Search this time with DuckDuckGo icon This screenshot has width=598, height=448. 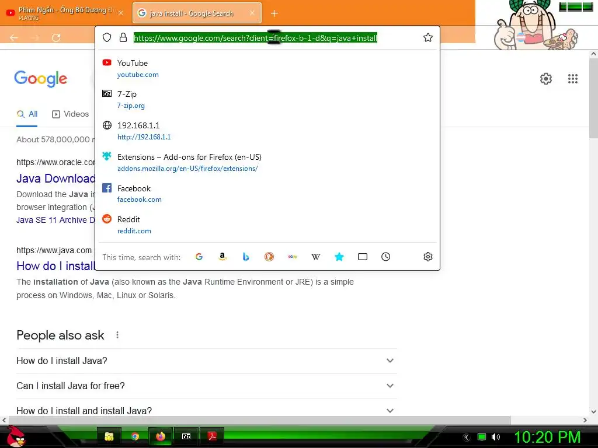point(269,257)
